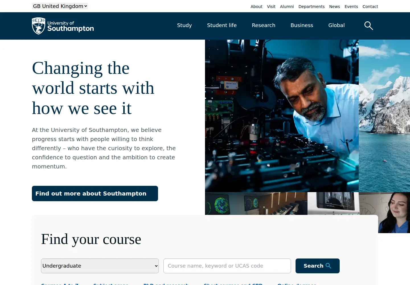The image size is (410, 285).
Task: Go to the Visit link
Action: pos(271,7)
